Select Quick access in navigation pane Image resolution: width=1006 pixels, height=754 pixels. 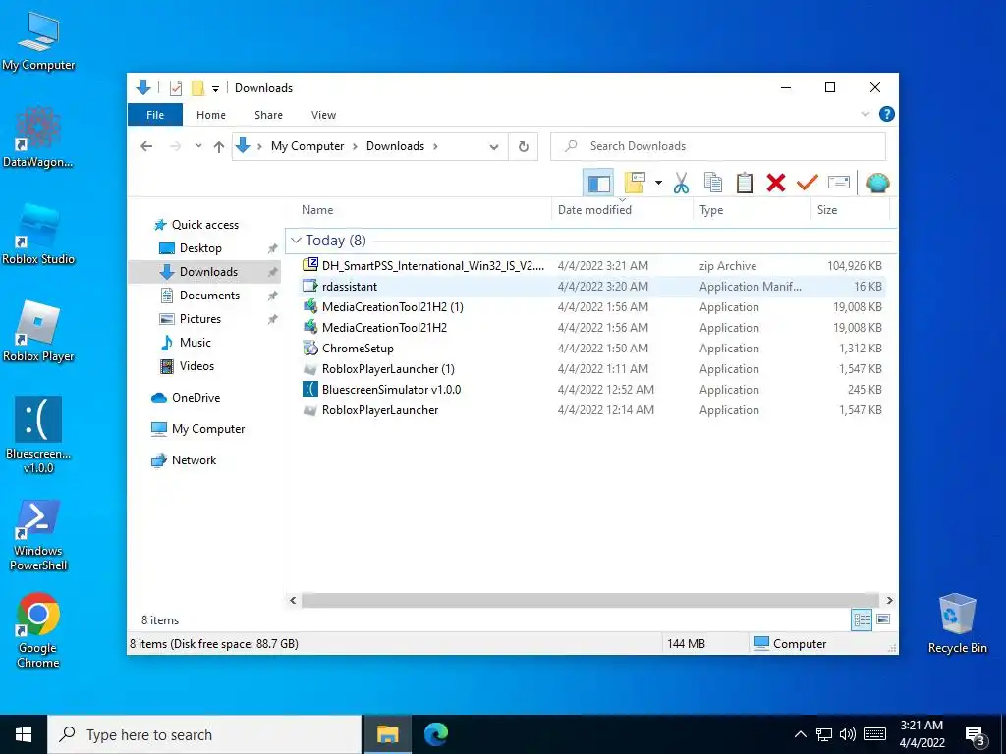pyautogui.click(x=204, y=225)
